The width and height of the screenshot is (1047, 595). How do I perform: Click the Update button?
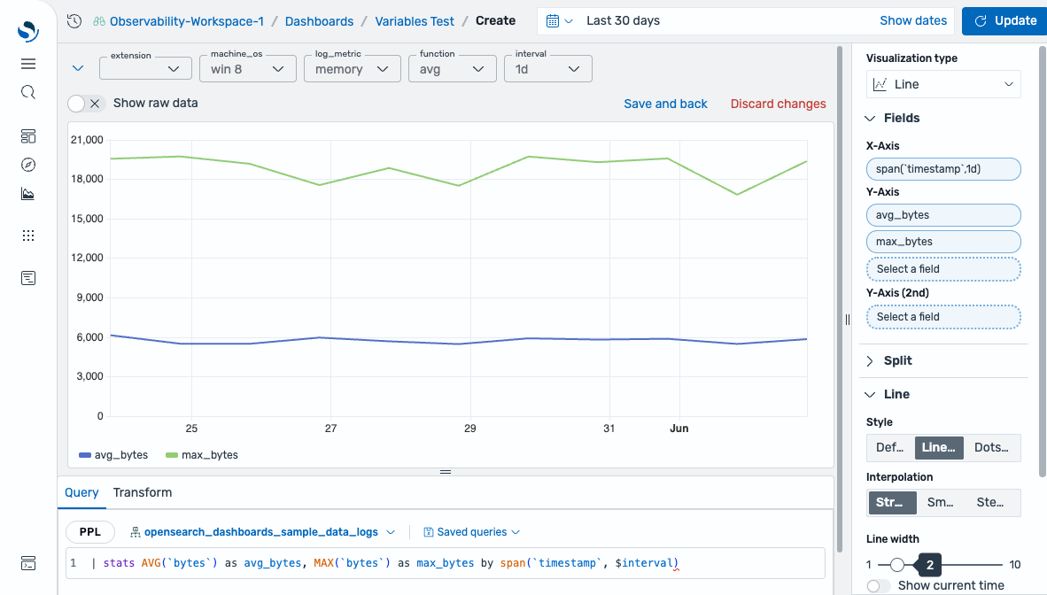[1004, 20]
